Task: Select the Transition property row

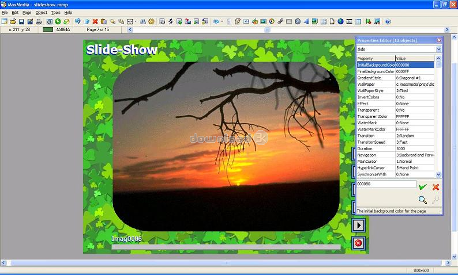Action: pos(376,136)
